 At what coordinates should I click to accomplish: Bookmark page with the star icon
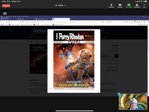pyautogui.click(x=110, y=22)
